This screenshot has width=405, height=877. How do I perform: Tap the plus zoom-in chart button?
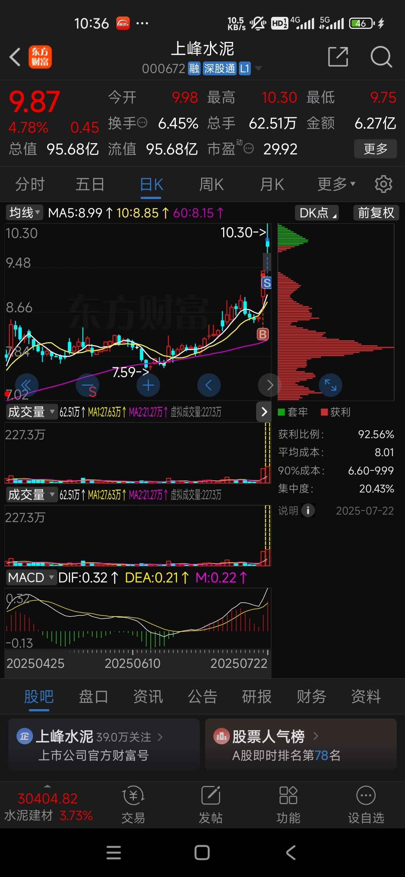point(148,385)
